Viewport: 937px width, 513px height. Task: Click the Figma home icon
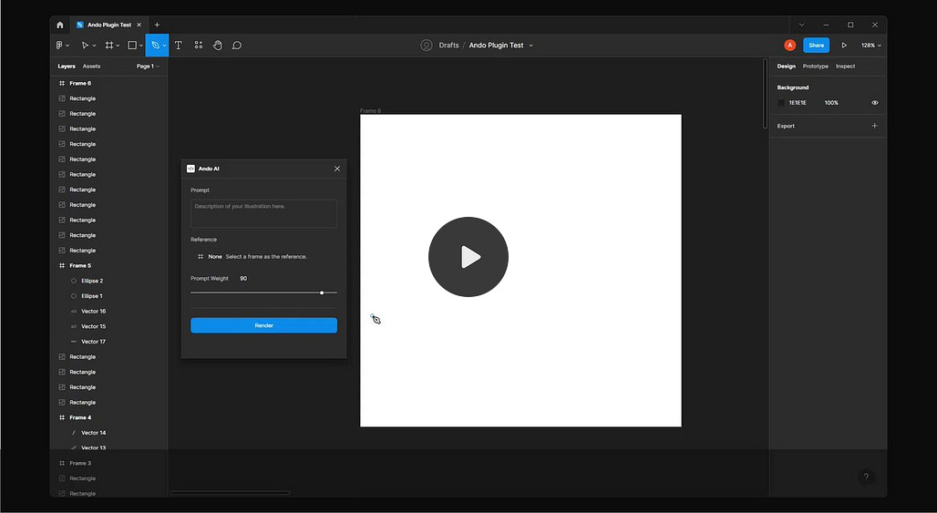60,26
